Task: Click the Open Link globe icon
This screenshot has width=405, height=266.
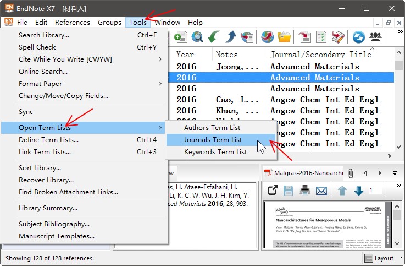Action: pos(267,37)
